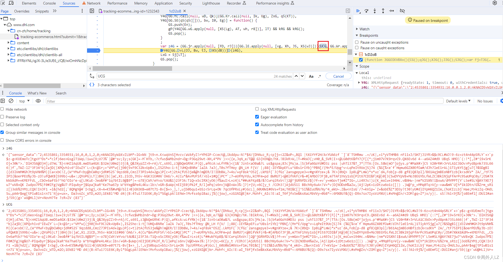Image resolution: width=503 pixels, height=262 pixels.
Task: Show more Sources navigator tabs chevron
Action: click(55, 11)
